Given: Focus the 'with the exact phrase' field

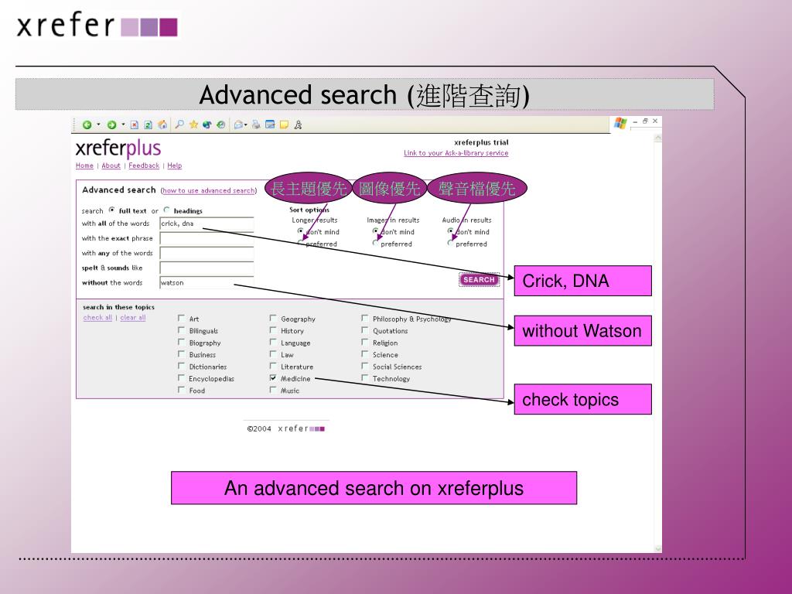Looking at the screenshot, I should [207, 238].
